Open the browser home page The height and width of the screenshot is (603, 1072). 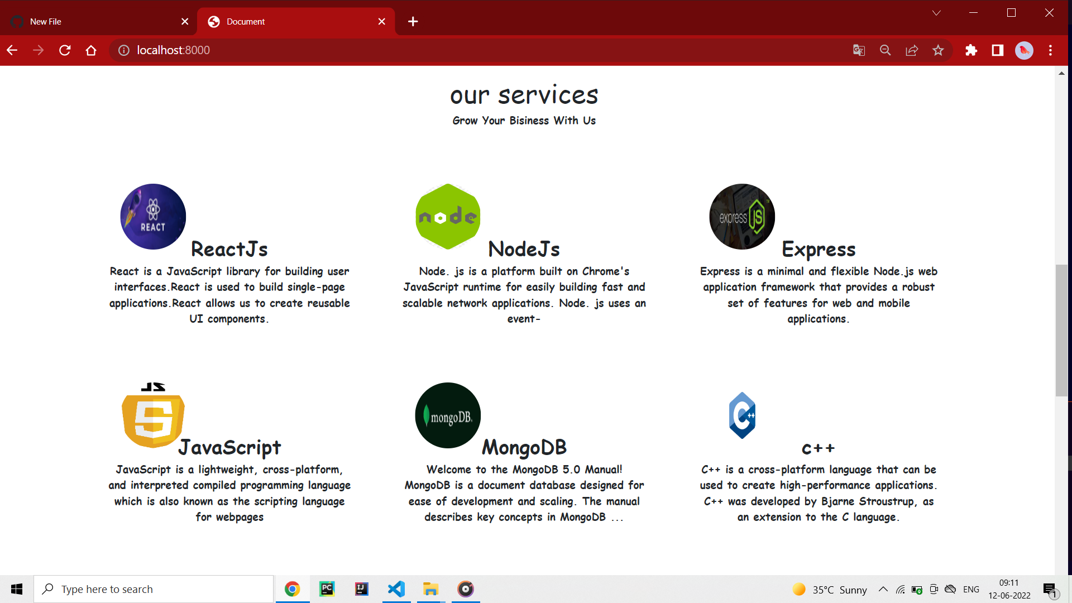pos(91,50)
